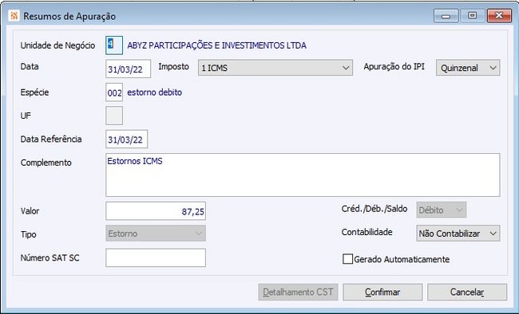The image size is (519, 314).
Task: Click the Detalhamento CST button
Action: (x=298, y=292)
